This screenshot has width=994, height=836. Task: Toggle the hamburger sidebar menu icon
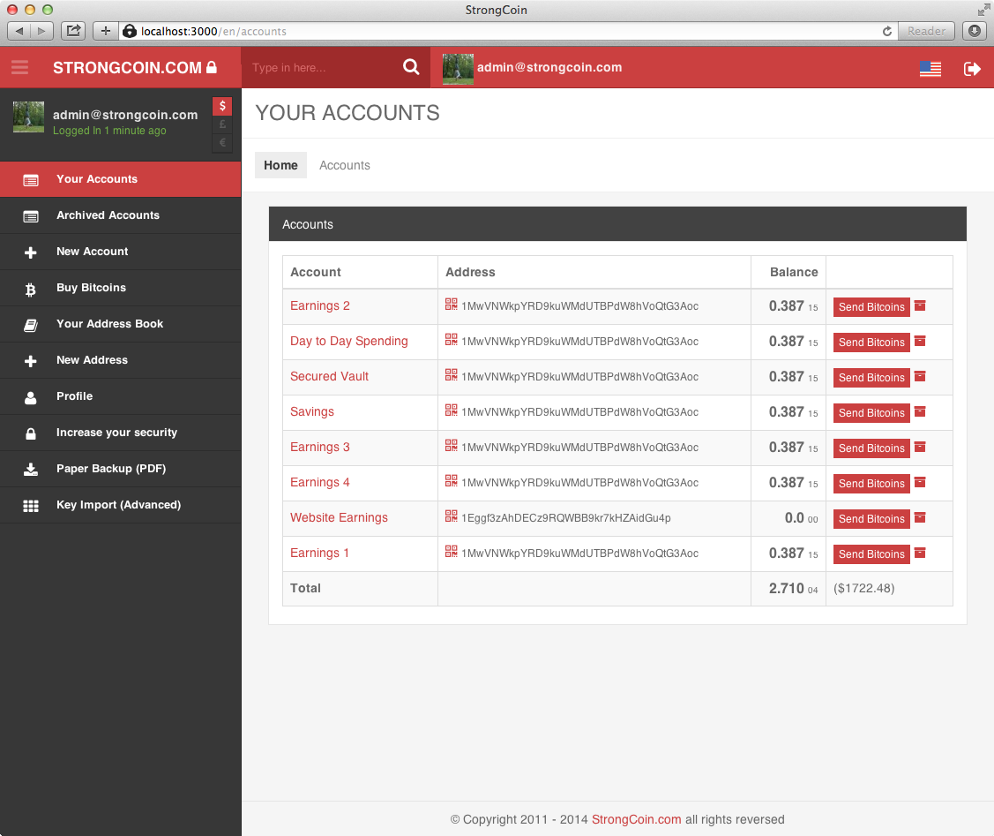pyautogui.click(x=19, y=67)
